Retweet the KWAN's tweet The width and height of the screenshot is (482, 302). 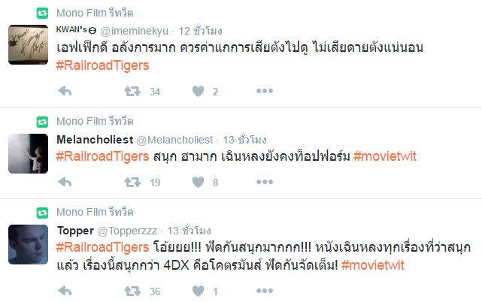132,91
